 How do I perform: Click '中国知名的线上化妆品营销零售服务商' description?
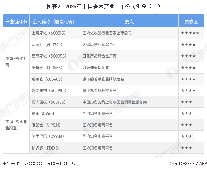point(115,102)
